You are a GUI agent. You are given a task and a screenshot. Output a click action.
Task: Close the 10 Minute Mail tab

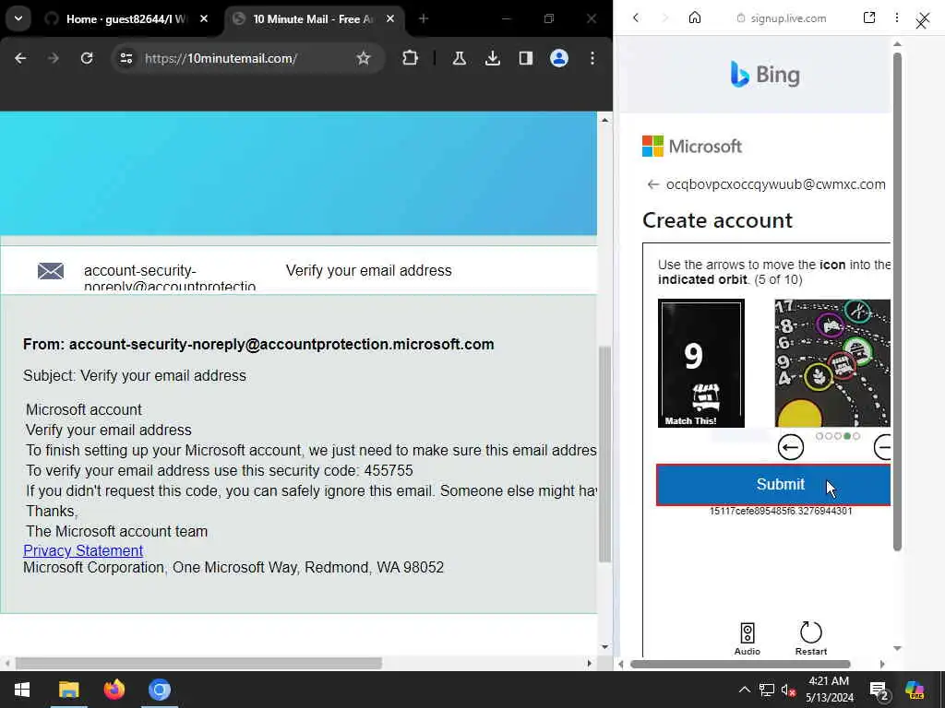pos(390,19)
